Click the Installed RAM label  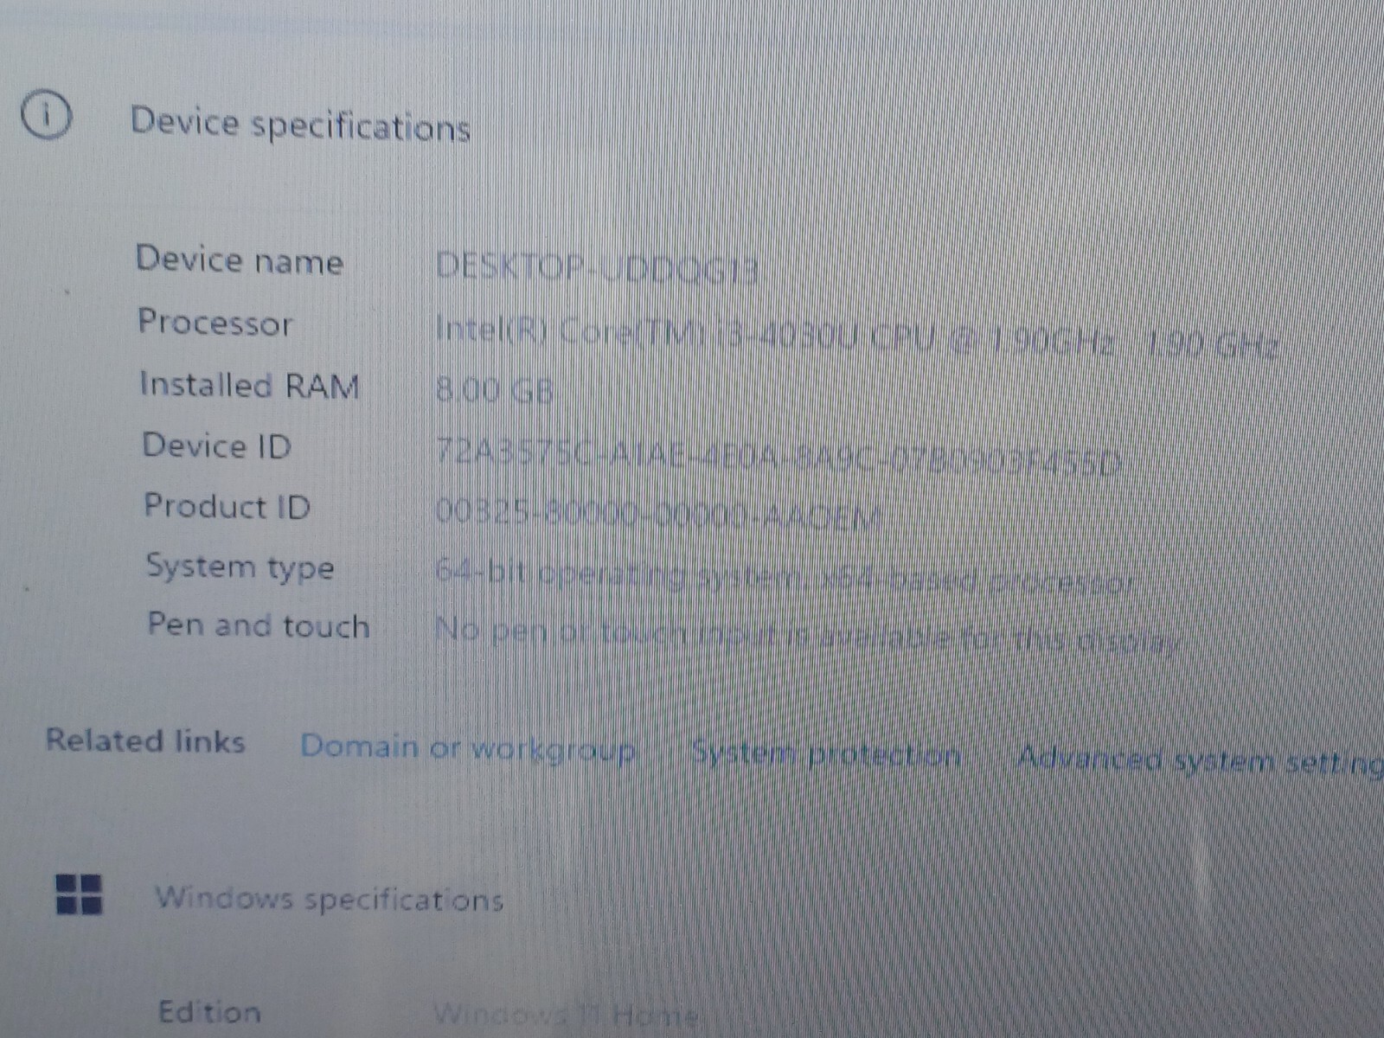tap(249, 385)
